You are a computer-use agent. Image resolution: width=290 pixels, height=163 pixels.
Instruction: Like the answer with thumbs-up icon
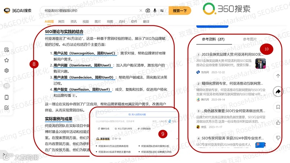(x=278, y=122)
